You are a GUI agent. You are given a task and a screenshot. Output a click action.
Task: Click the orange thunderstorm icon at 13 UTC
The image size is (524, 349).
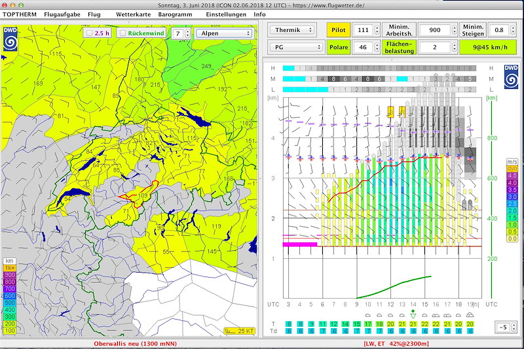(x=402, y=112)
